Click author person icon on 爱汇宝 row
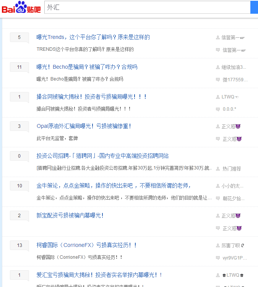The image size is (258, 287). pyautogui.click(x=218, y=275)
